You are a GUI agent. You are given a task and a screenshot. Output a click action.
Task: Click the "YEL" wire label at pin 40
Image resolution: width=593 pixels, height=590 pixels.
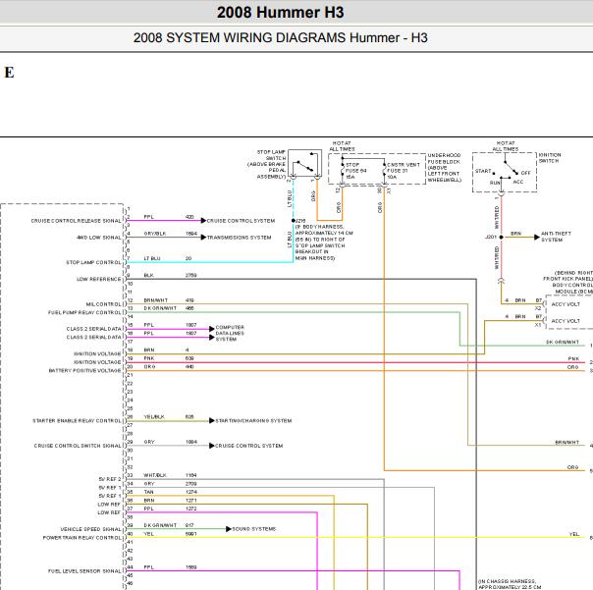tap(148, 534)
